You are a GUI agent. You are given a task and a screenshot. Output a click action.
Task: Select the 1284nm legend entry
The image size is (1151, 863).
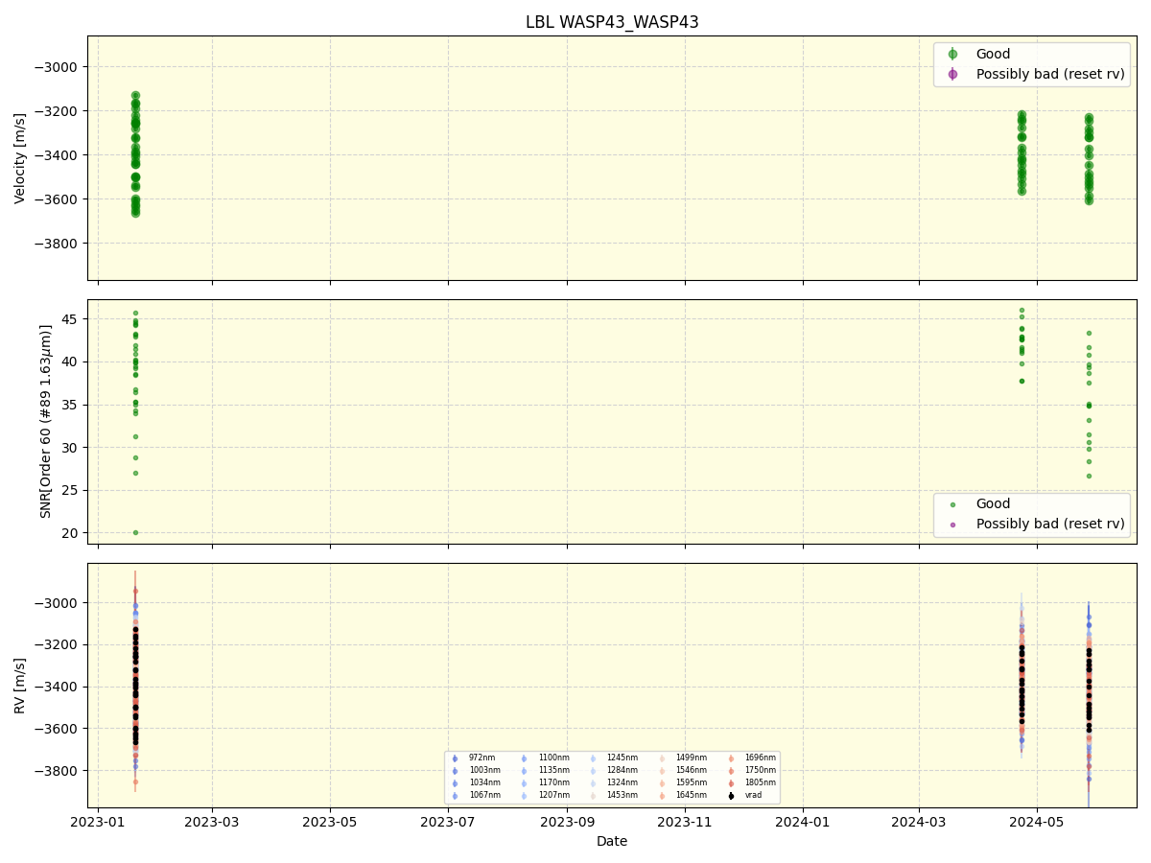pyautogui.click(x=622, y=770)
